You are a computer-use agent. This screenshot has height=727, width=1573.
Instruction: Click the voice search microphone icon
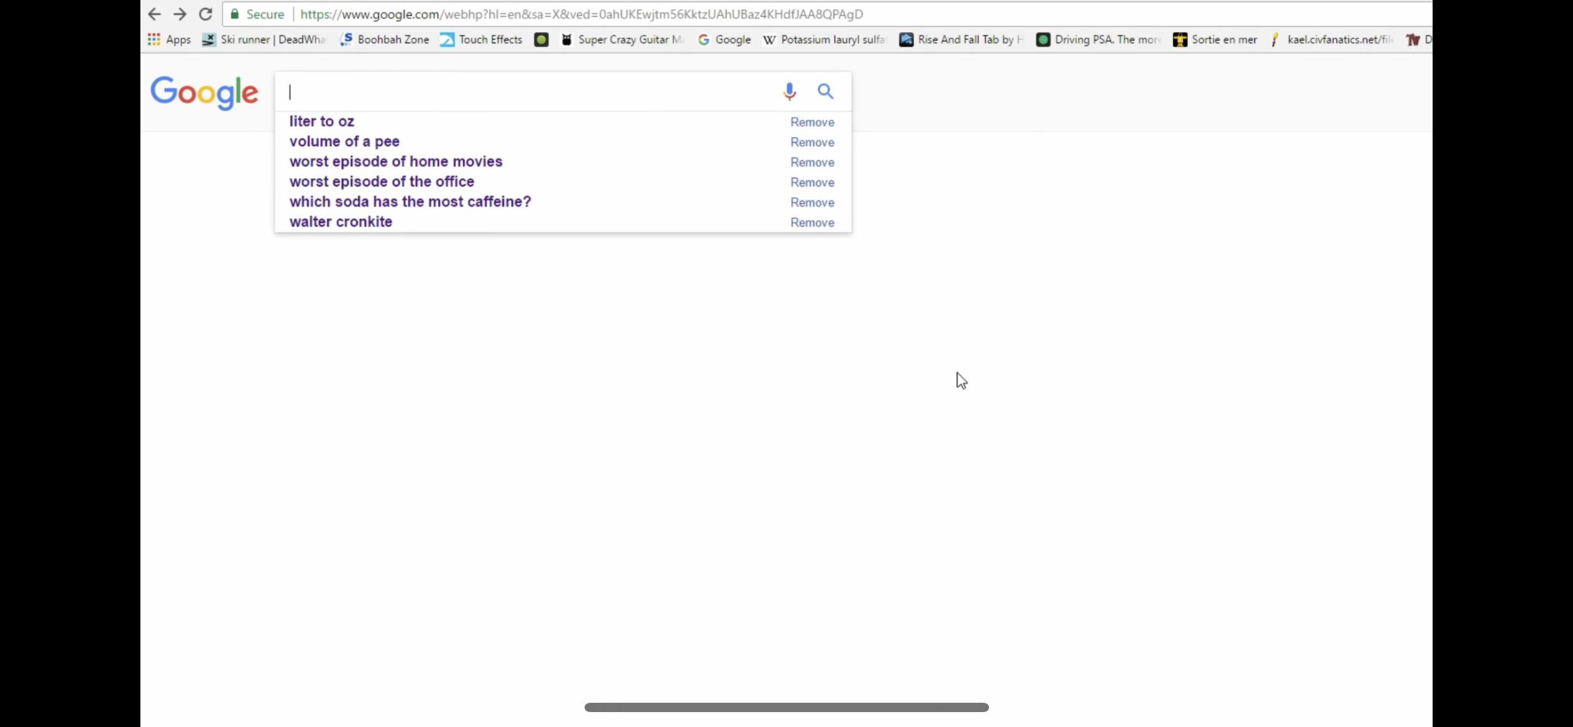click(x=789, y=91)
